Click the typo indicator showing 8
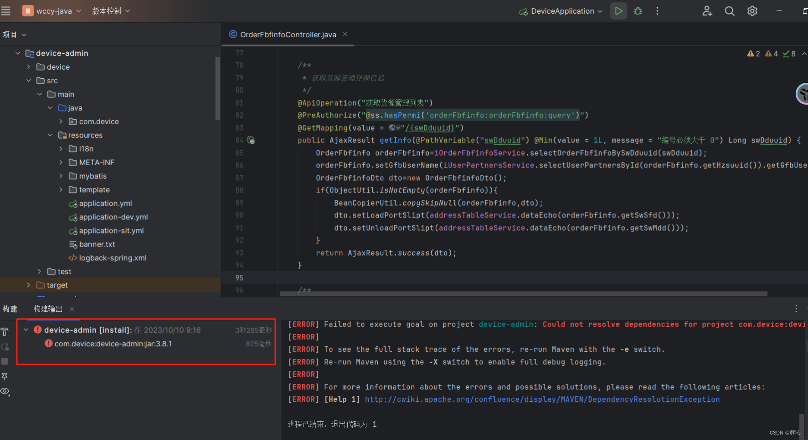The image size is (808, 440). [x=789, y=54]
